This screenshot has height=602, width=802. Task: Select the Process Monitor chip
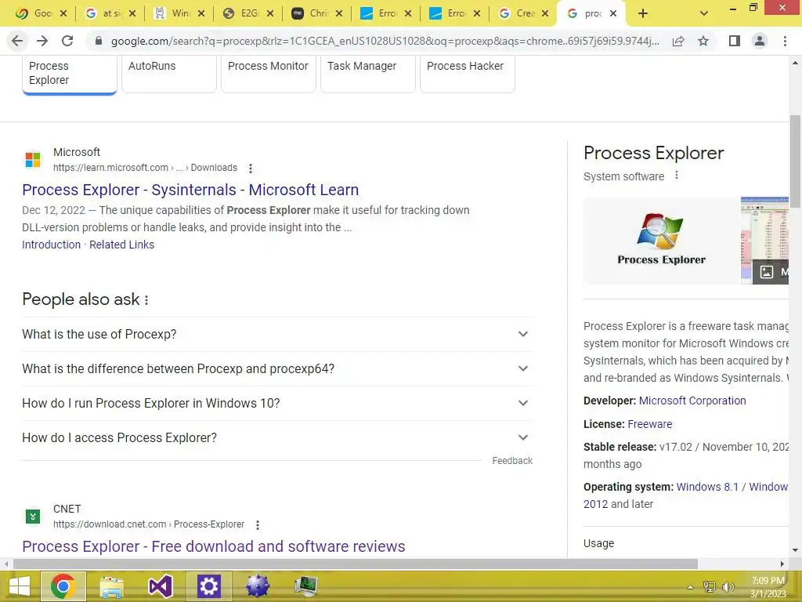(269, 74)
